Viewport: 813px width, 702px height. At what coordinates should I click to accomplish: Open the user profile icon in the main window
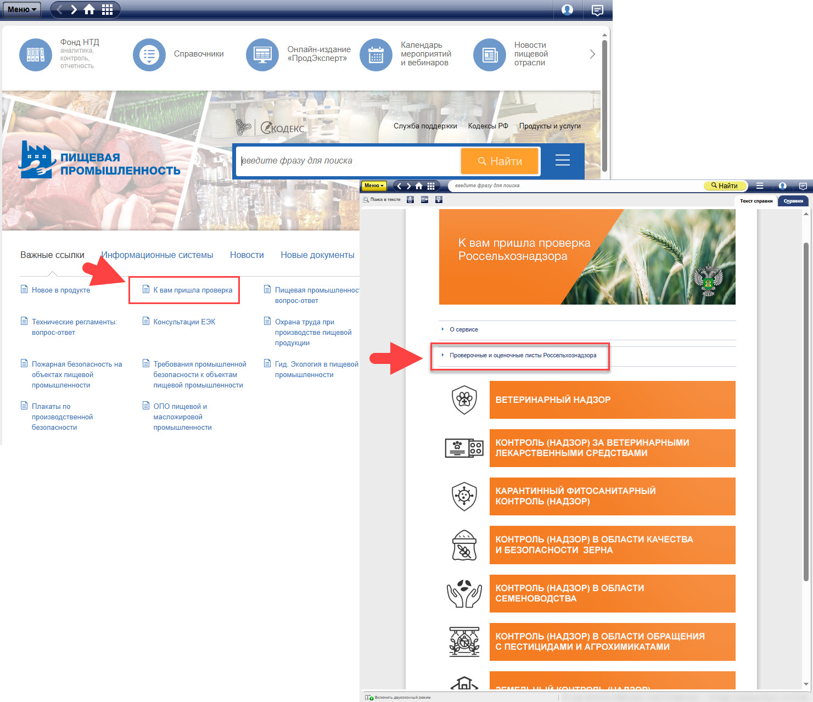pyautogui.click(x=568, y=9)
